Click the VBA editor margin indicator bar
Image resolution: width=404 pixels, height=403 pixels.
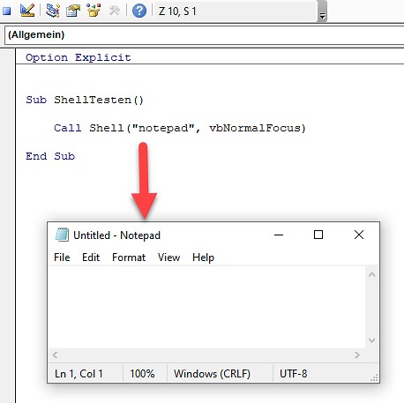click(8, 226)
